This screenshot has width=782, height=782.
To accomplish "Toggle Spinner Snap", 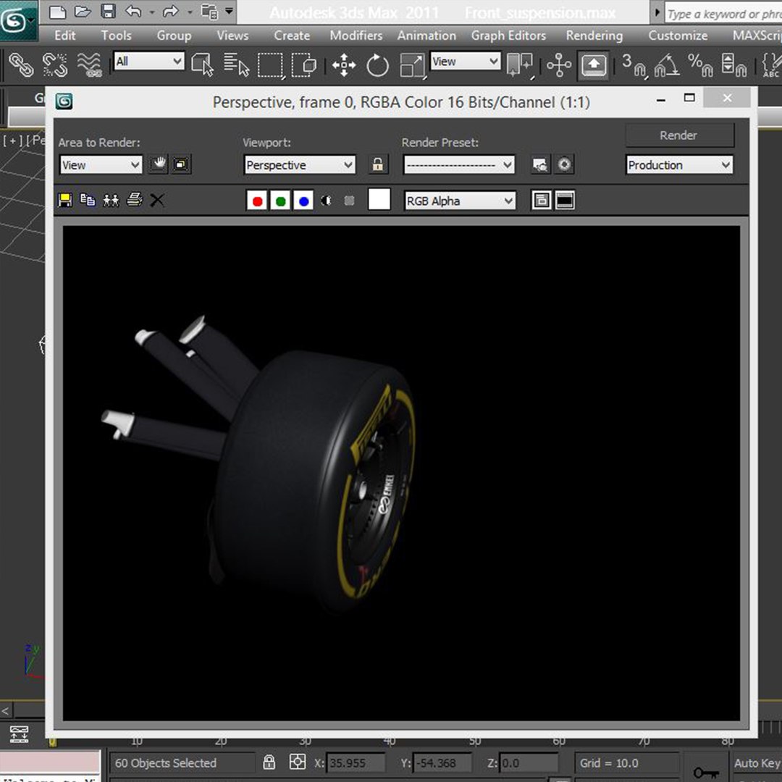I will (734, 66).
